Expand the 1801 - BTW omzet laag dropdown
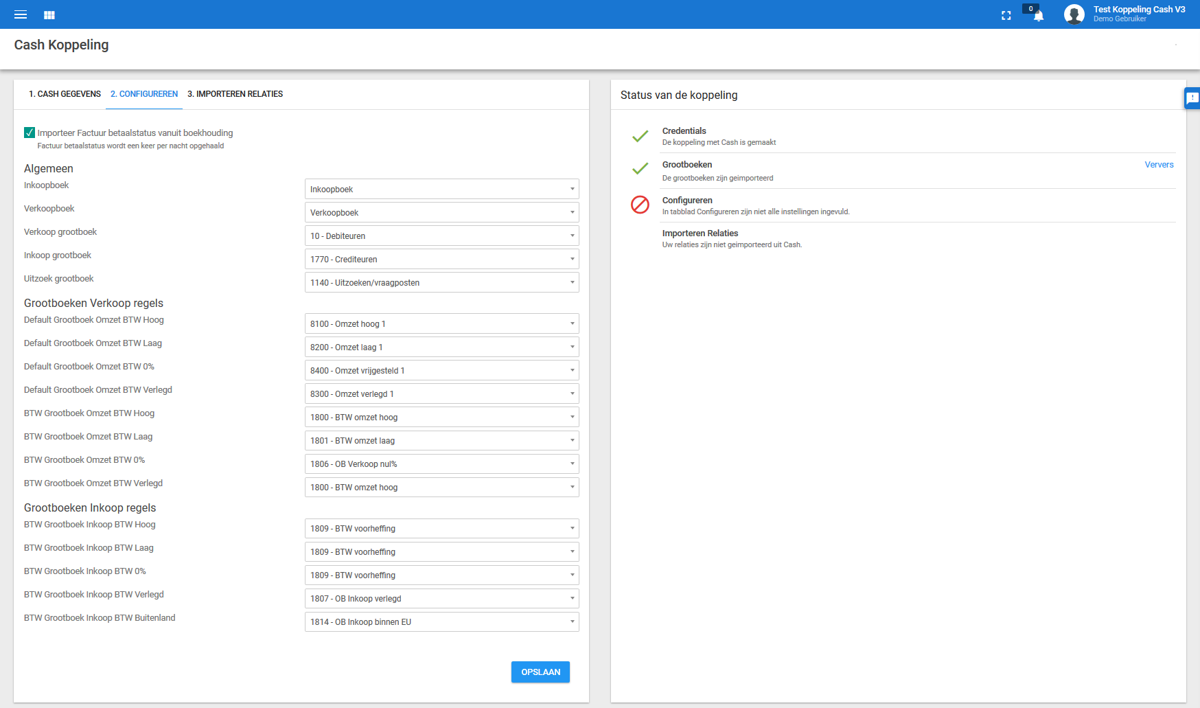 (x=442, y=440)
